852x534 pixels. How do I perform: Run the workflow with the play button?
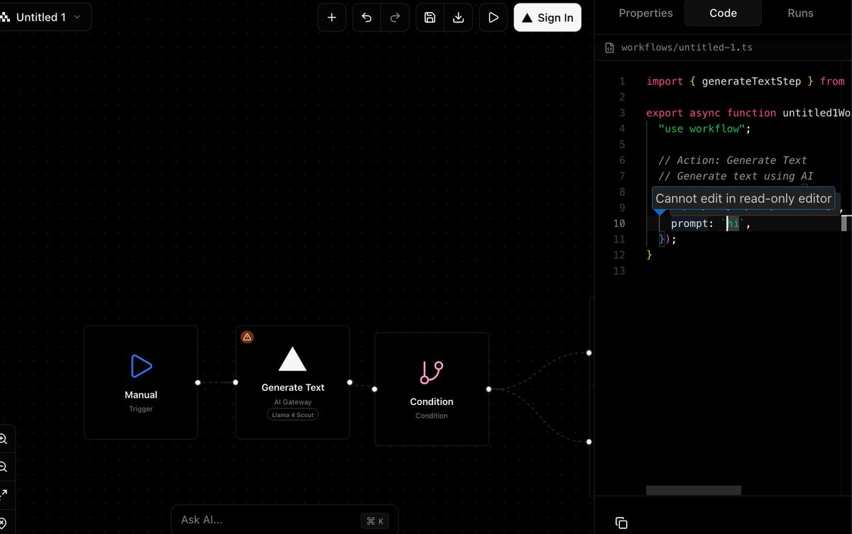(x=493, y=18)
